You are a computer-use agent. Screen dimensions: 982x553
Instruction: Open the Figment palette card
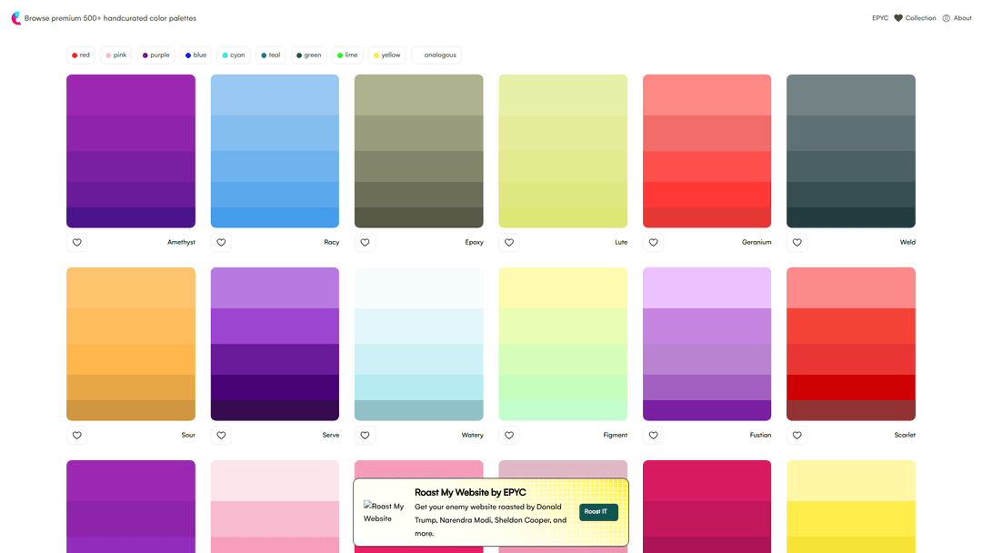click(563, 344)
